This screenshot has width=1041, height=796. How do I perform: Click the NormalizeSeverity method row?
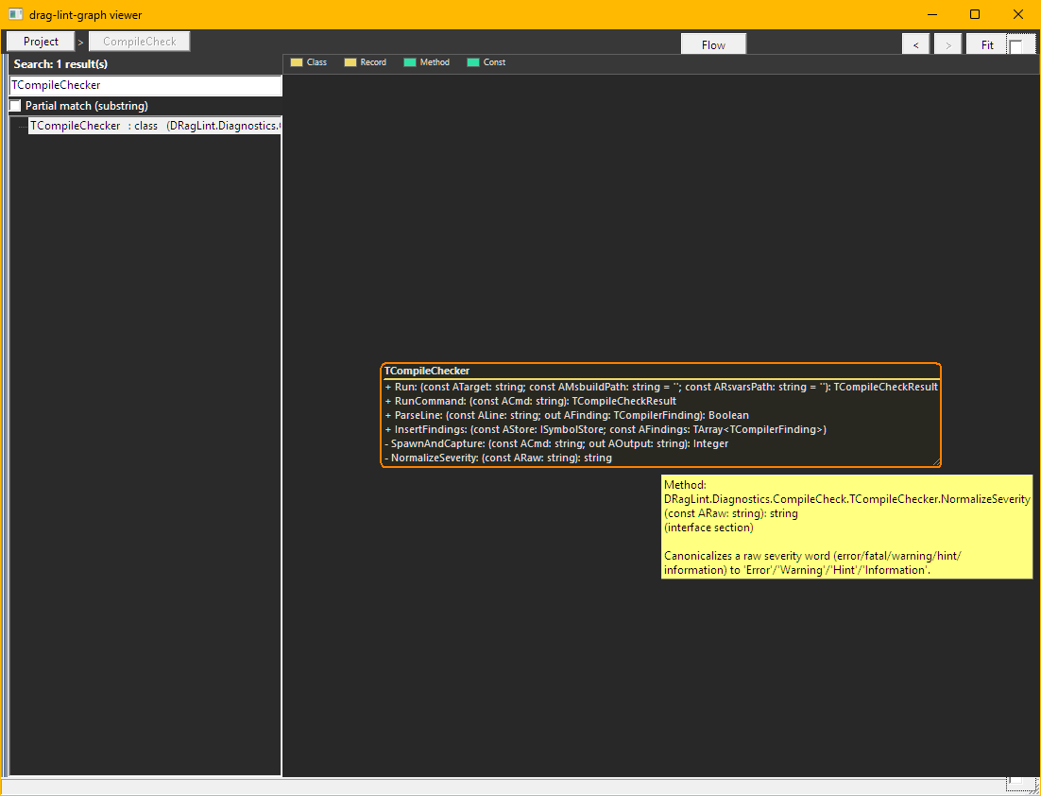click(661, 458)
